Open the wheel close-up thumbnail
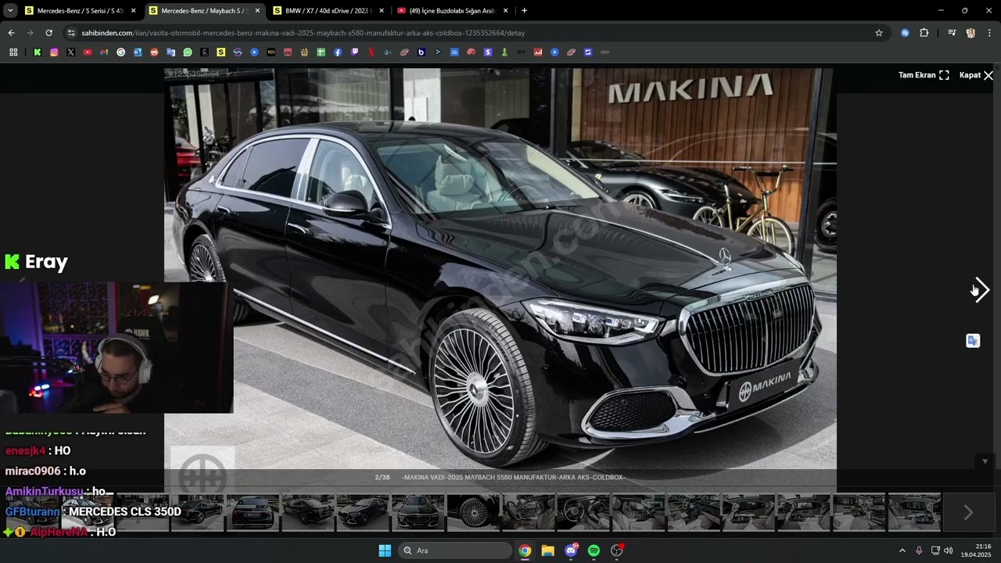This screenshot has height=563, width=1001. click(473, 512)
